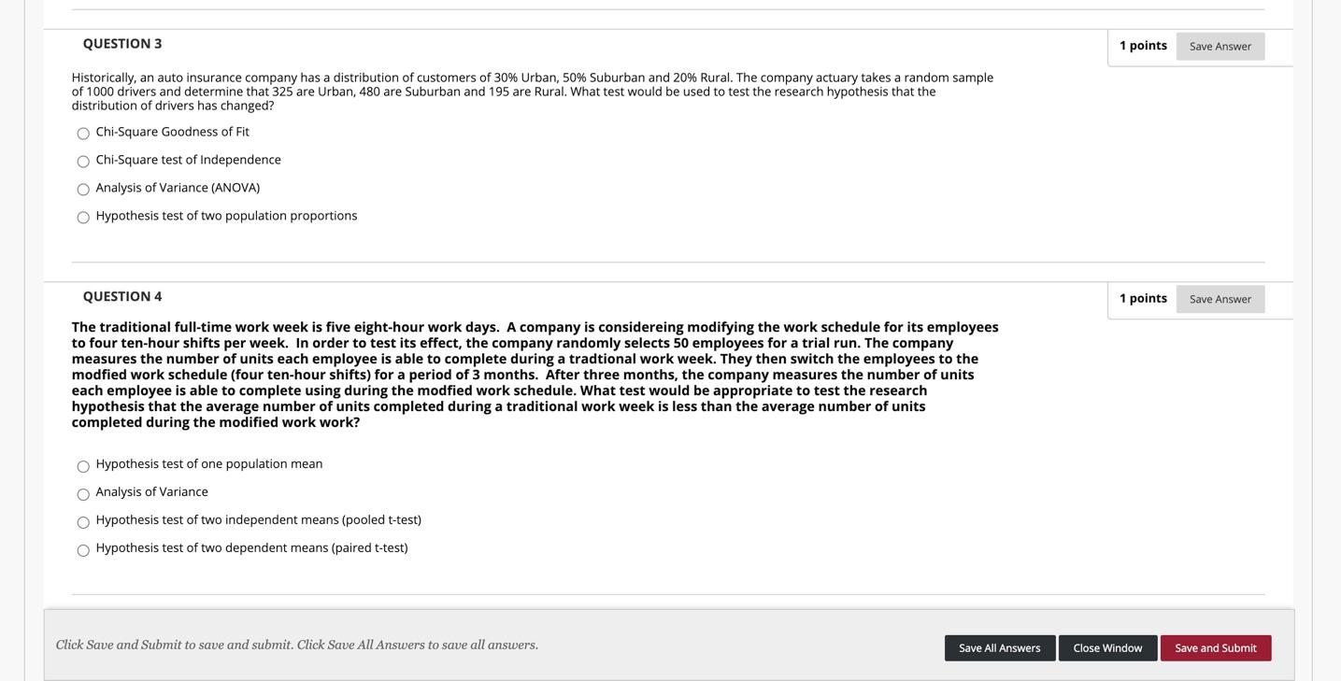Click the Save and Submit instruction text

pyautogui.click(x=297, y=645)
